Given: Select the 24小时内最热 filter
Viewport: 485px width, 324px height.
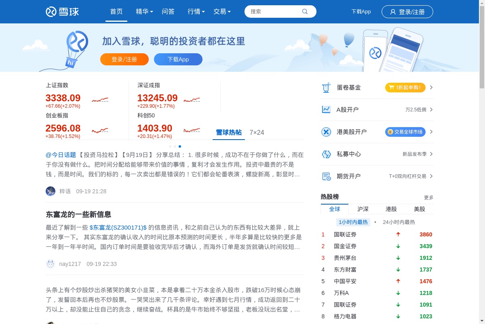Looking at the screenshot, I should [399, 222].
